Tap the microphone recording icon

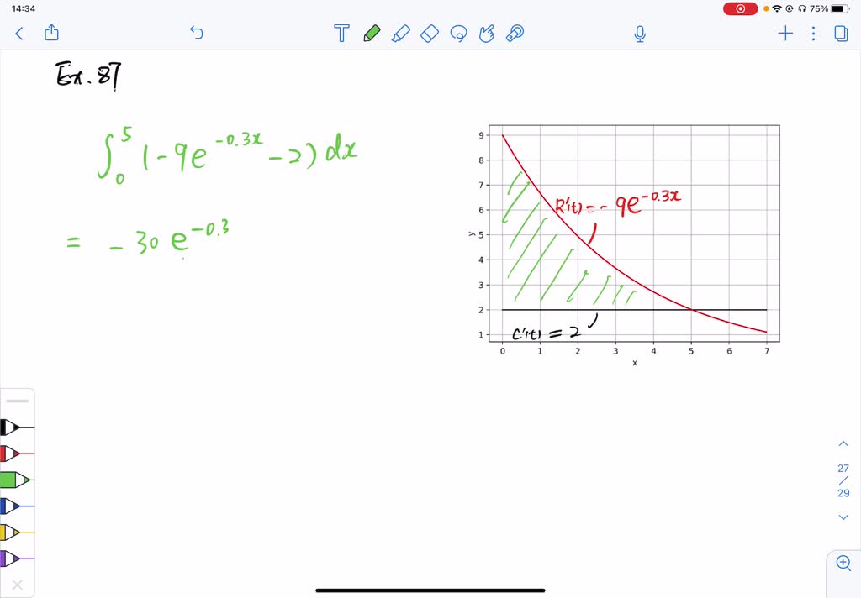[x=639, y=34]
